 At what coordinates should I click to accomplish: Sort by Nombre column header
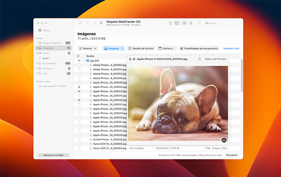90,56
